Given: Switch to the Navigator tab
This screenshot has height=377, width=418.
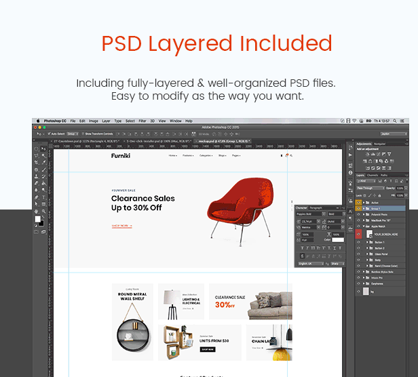Looking at the screenshot, I should point(379,144).
